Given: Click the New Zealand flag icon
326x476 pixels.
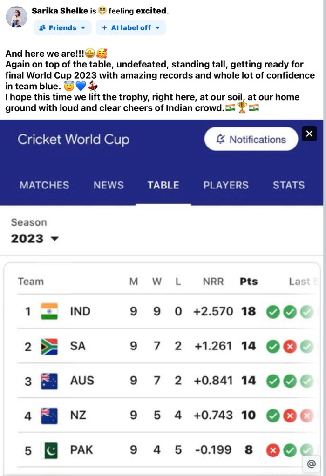Looking at the screenshot, I should point(49,415).
